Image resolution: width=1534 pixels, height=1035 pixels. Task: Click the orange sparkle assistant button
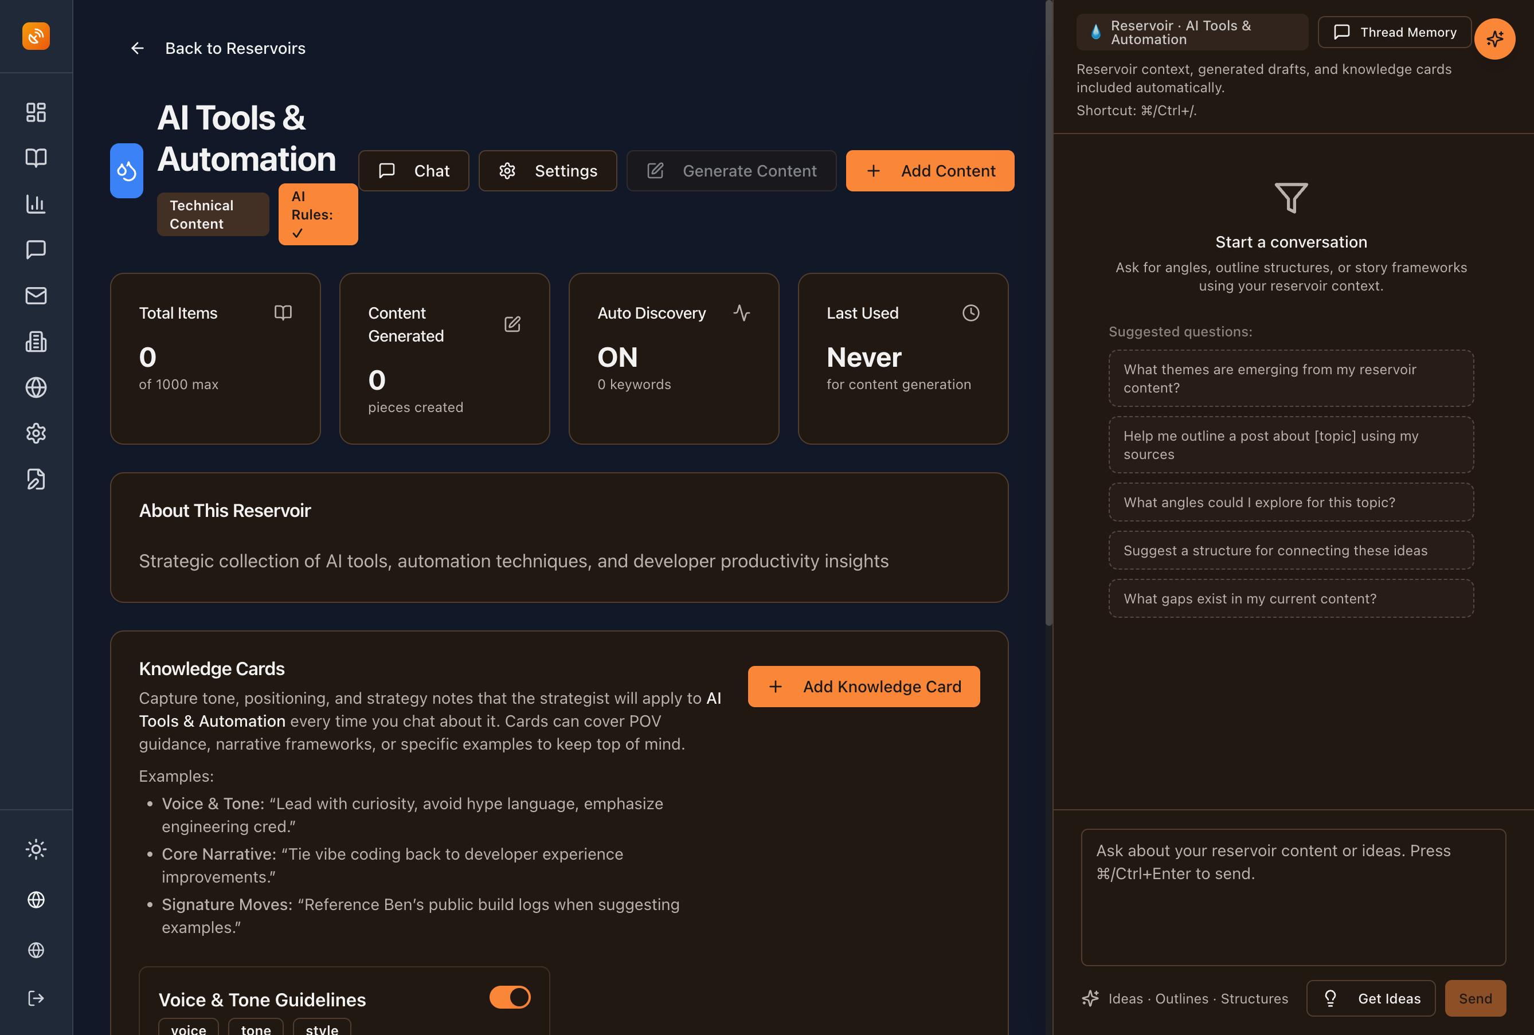(x=1494, y=39)
